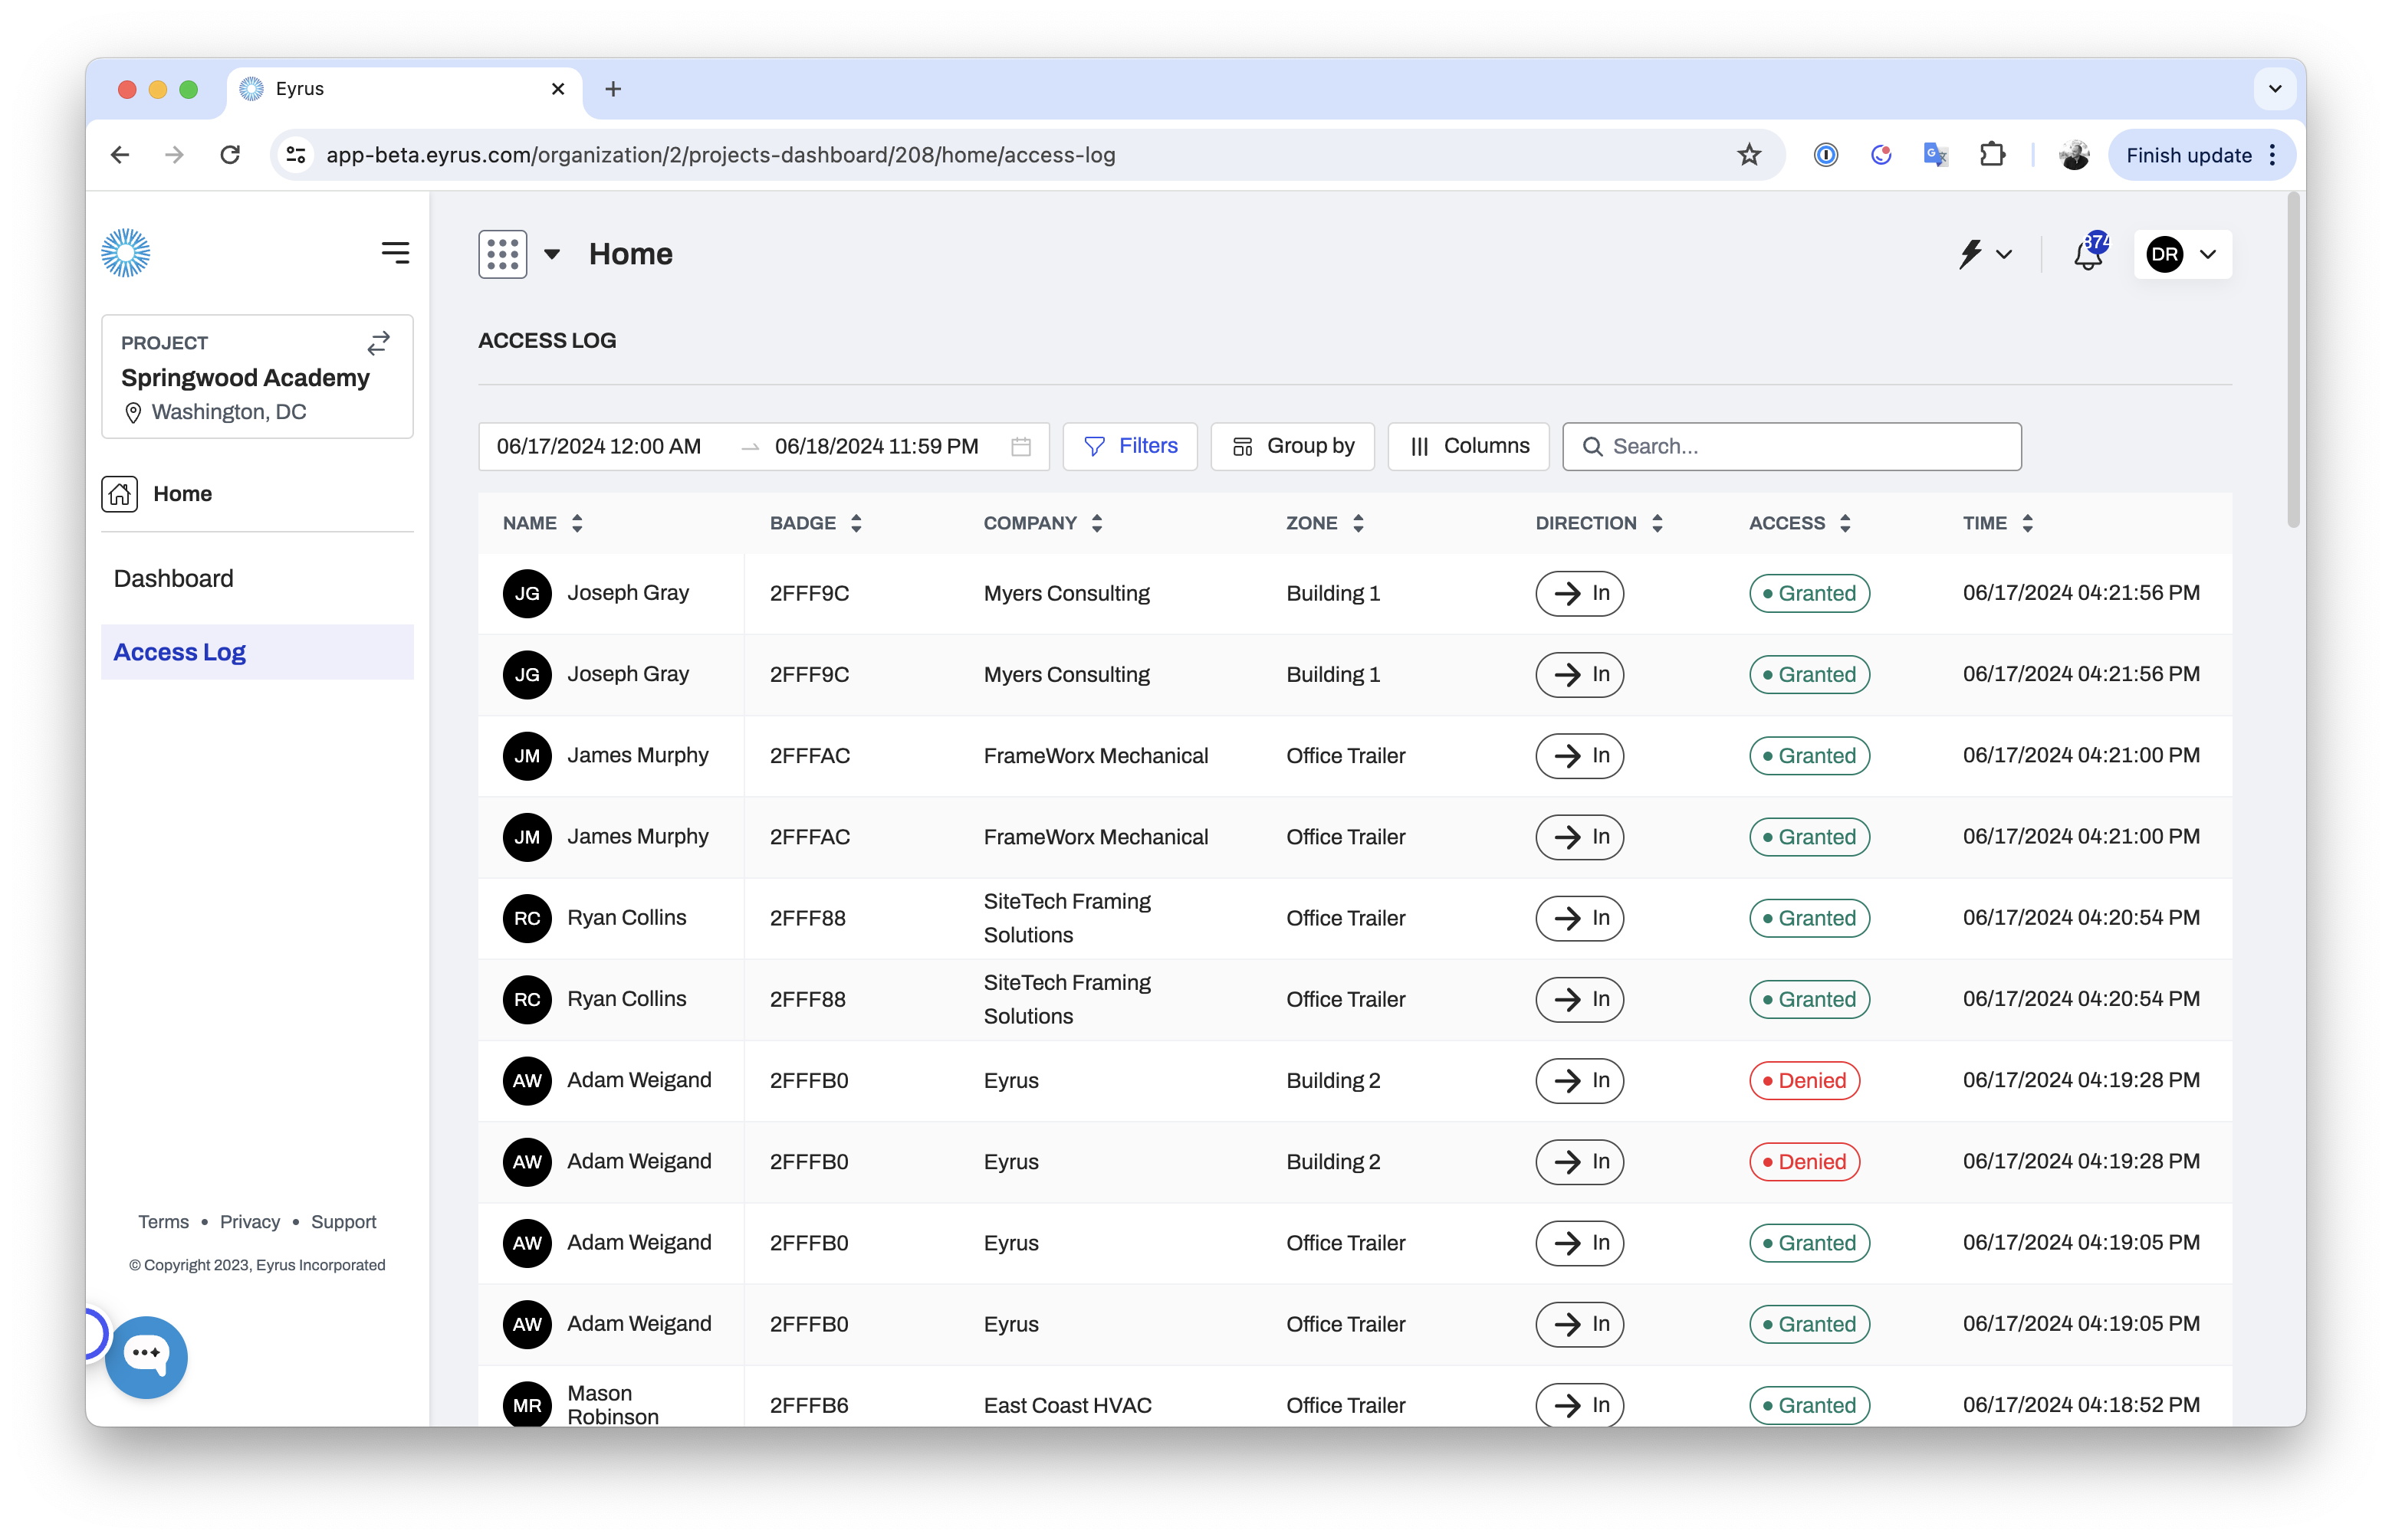
Task: Open the Privacy link
Action: [x=250, y=1222]
